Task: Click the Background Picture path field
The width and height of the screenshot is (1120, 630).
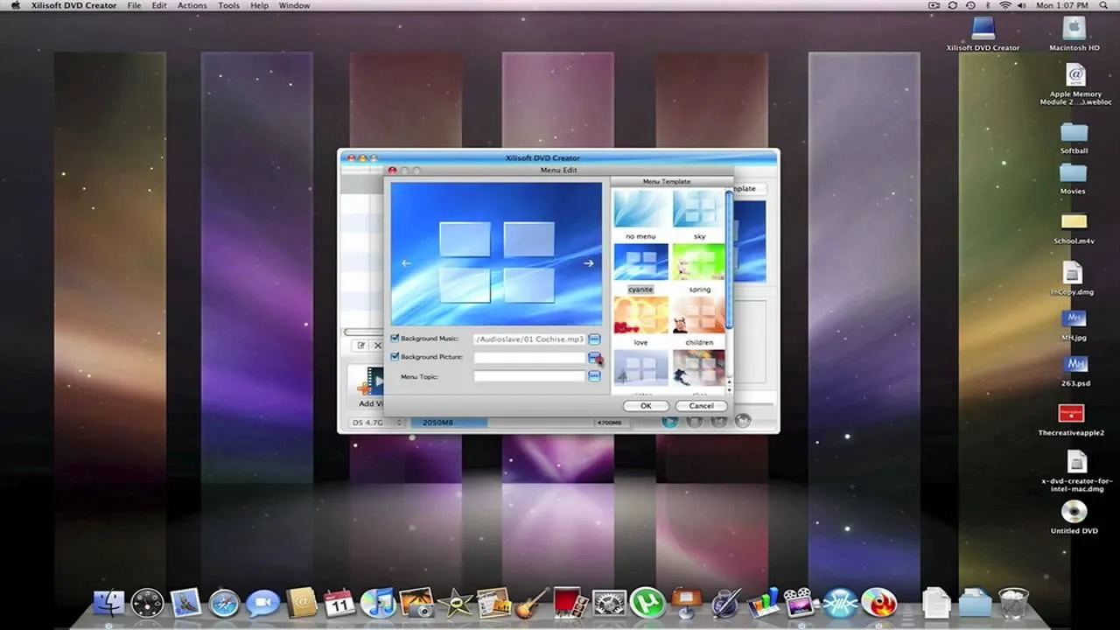Action: pos(529,357)
